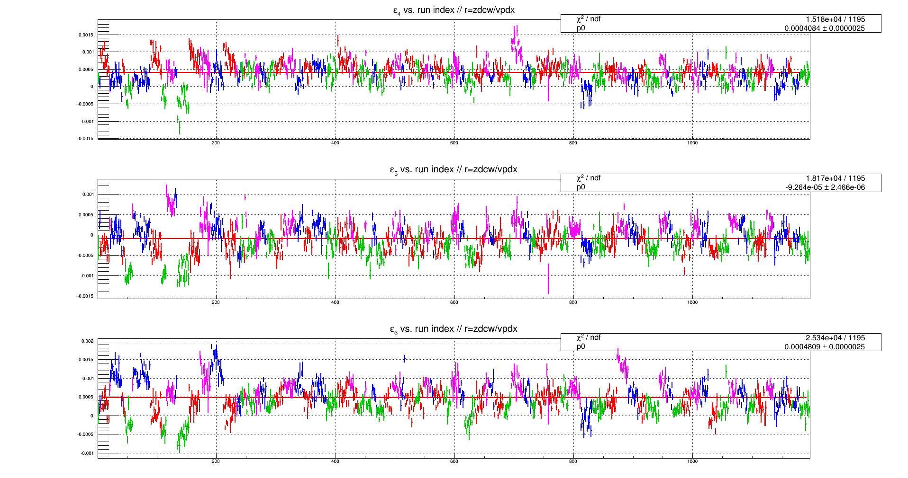Image resolution: width=908 pixels, height=478 pixels.
Task: Click y-axis label -0.0005 in ε4 plot
Action: 85,104
